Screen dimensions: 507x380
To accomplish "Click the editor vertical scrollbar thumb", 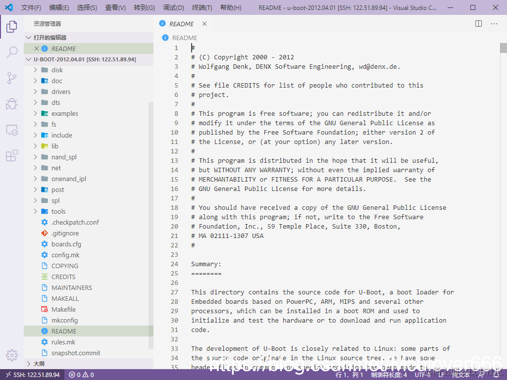I will pyautogui.click(x=503, y=48).
